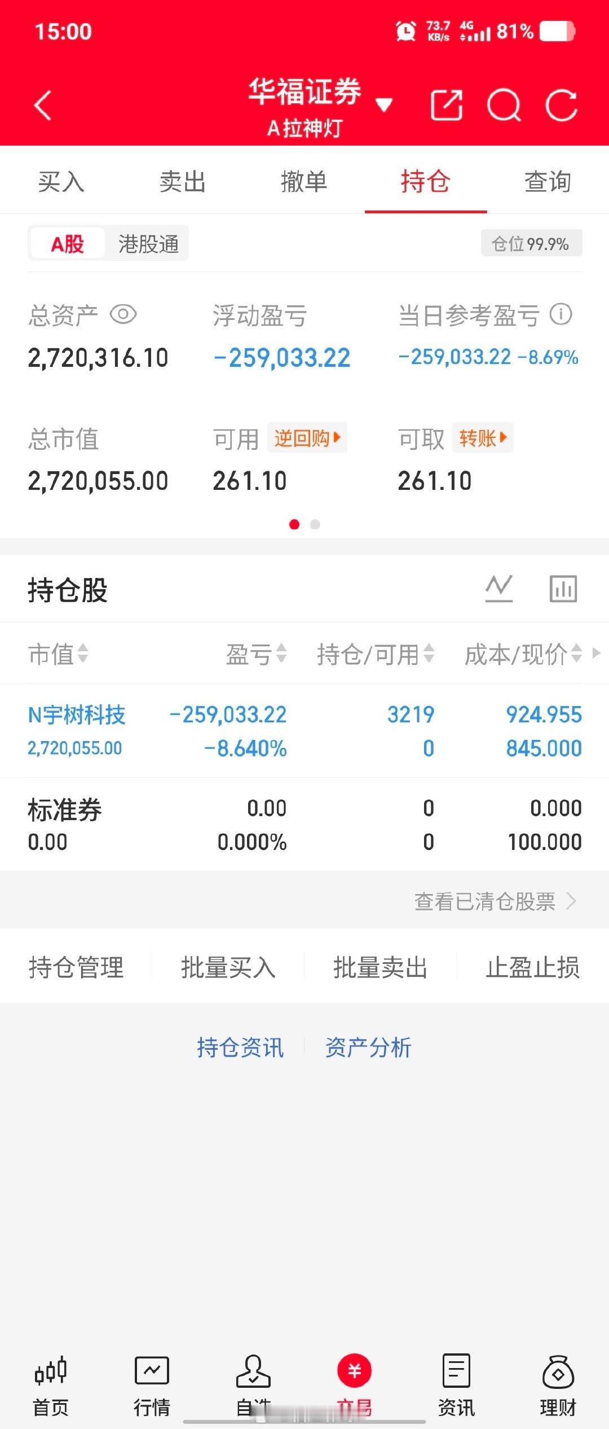Show the holdings trend line chart icon
The width and height of the screenshot is (609, 1429).
pyautogui.click(x=499, y=589)
